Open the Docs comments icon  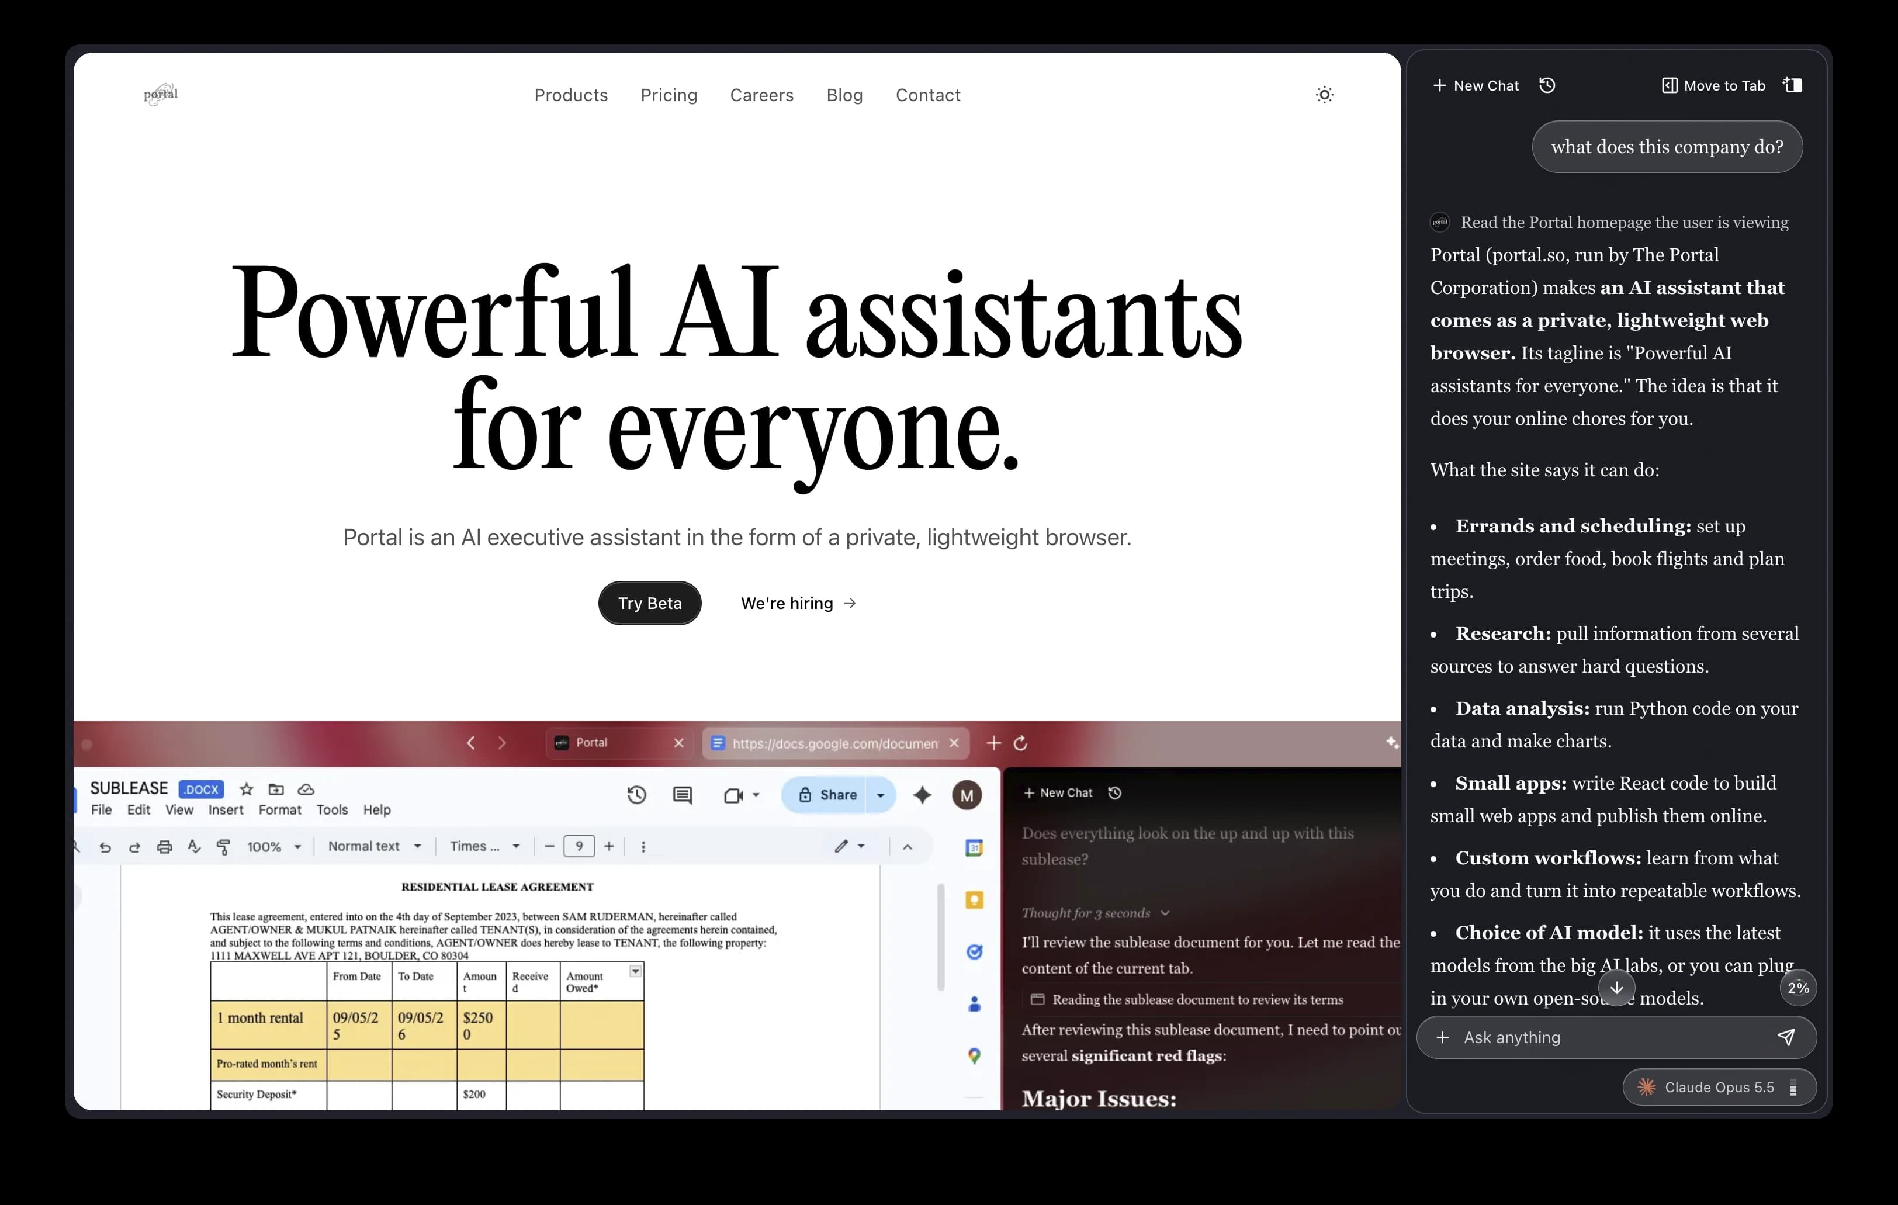683,795
